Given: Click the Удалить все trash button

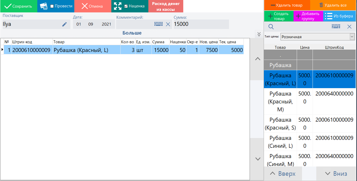Looking at the screenshot, I should click(x=333, y=5).
